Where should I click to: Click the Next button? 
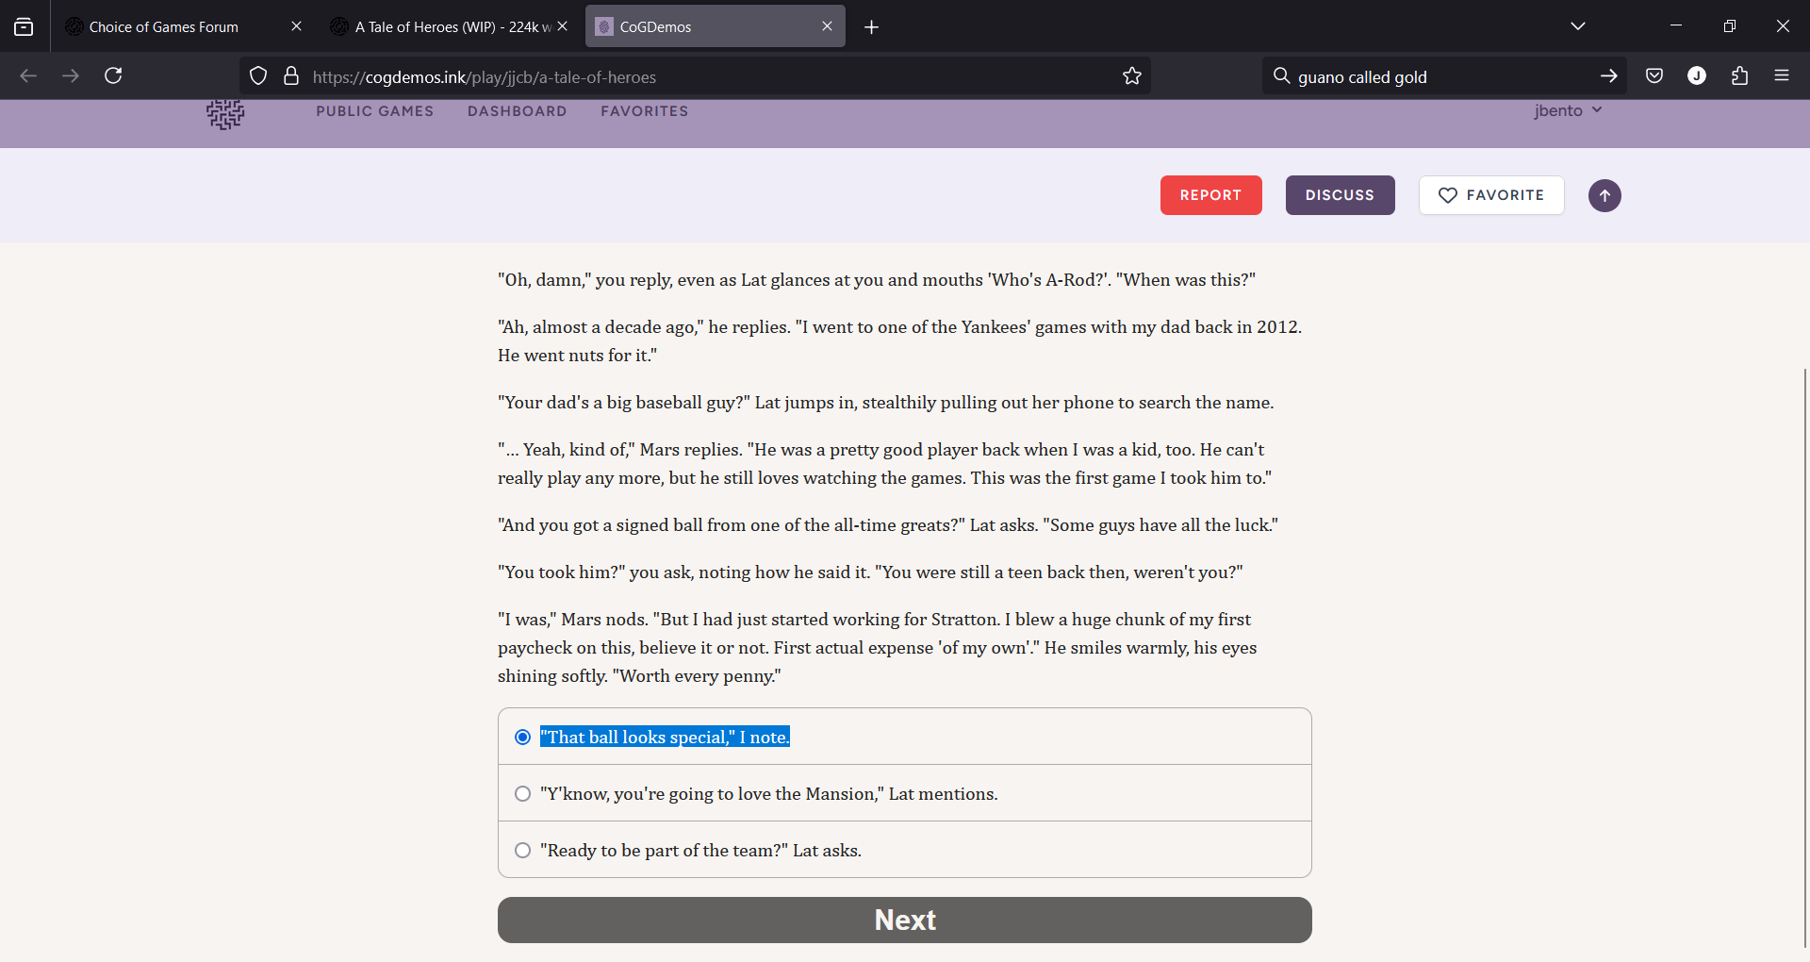coord(905,920)
